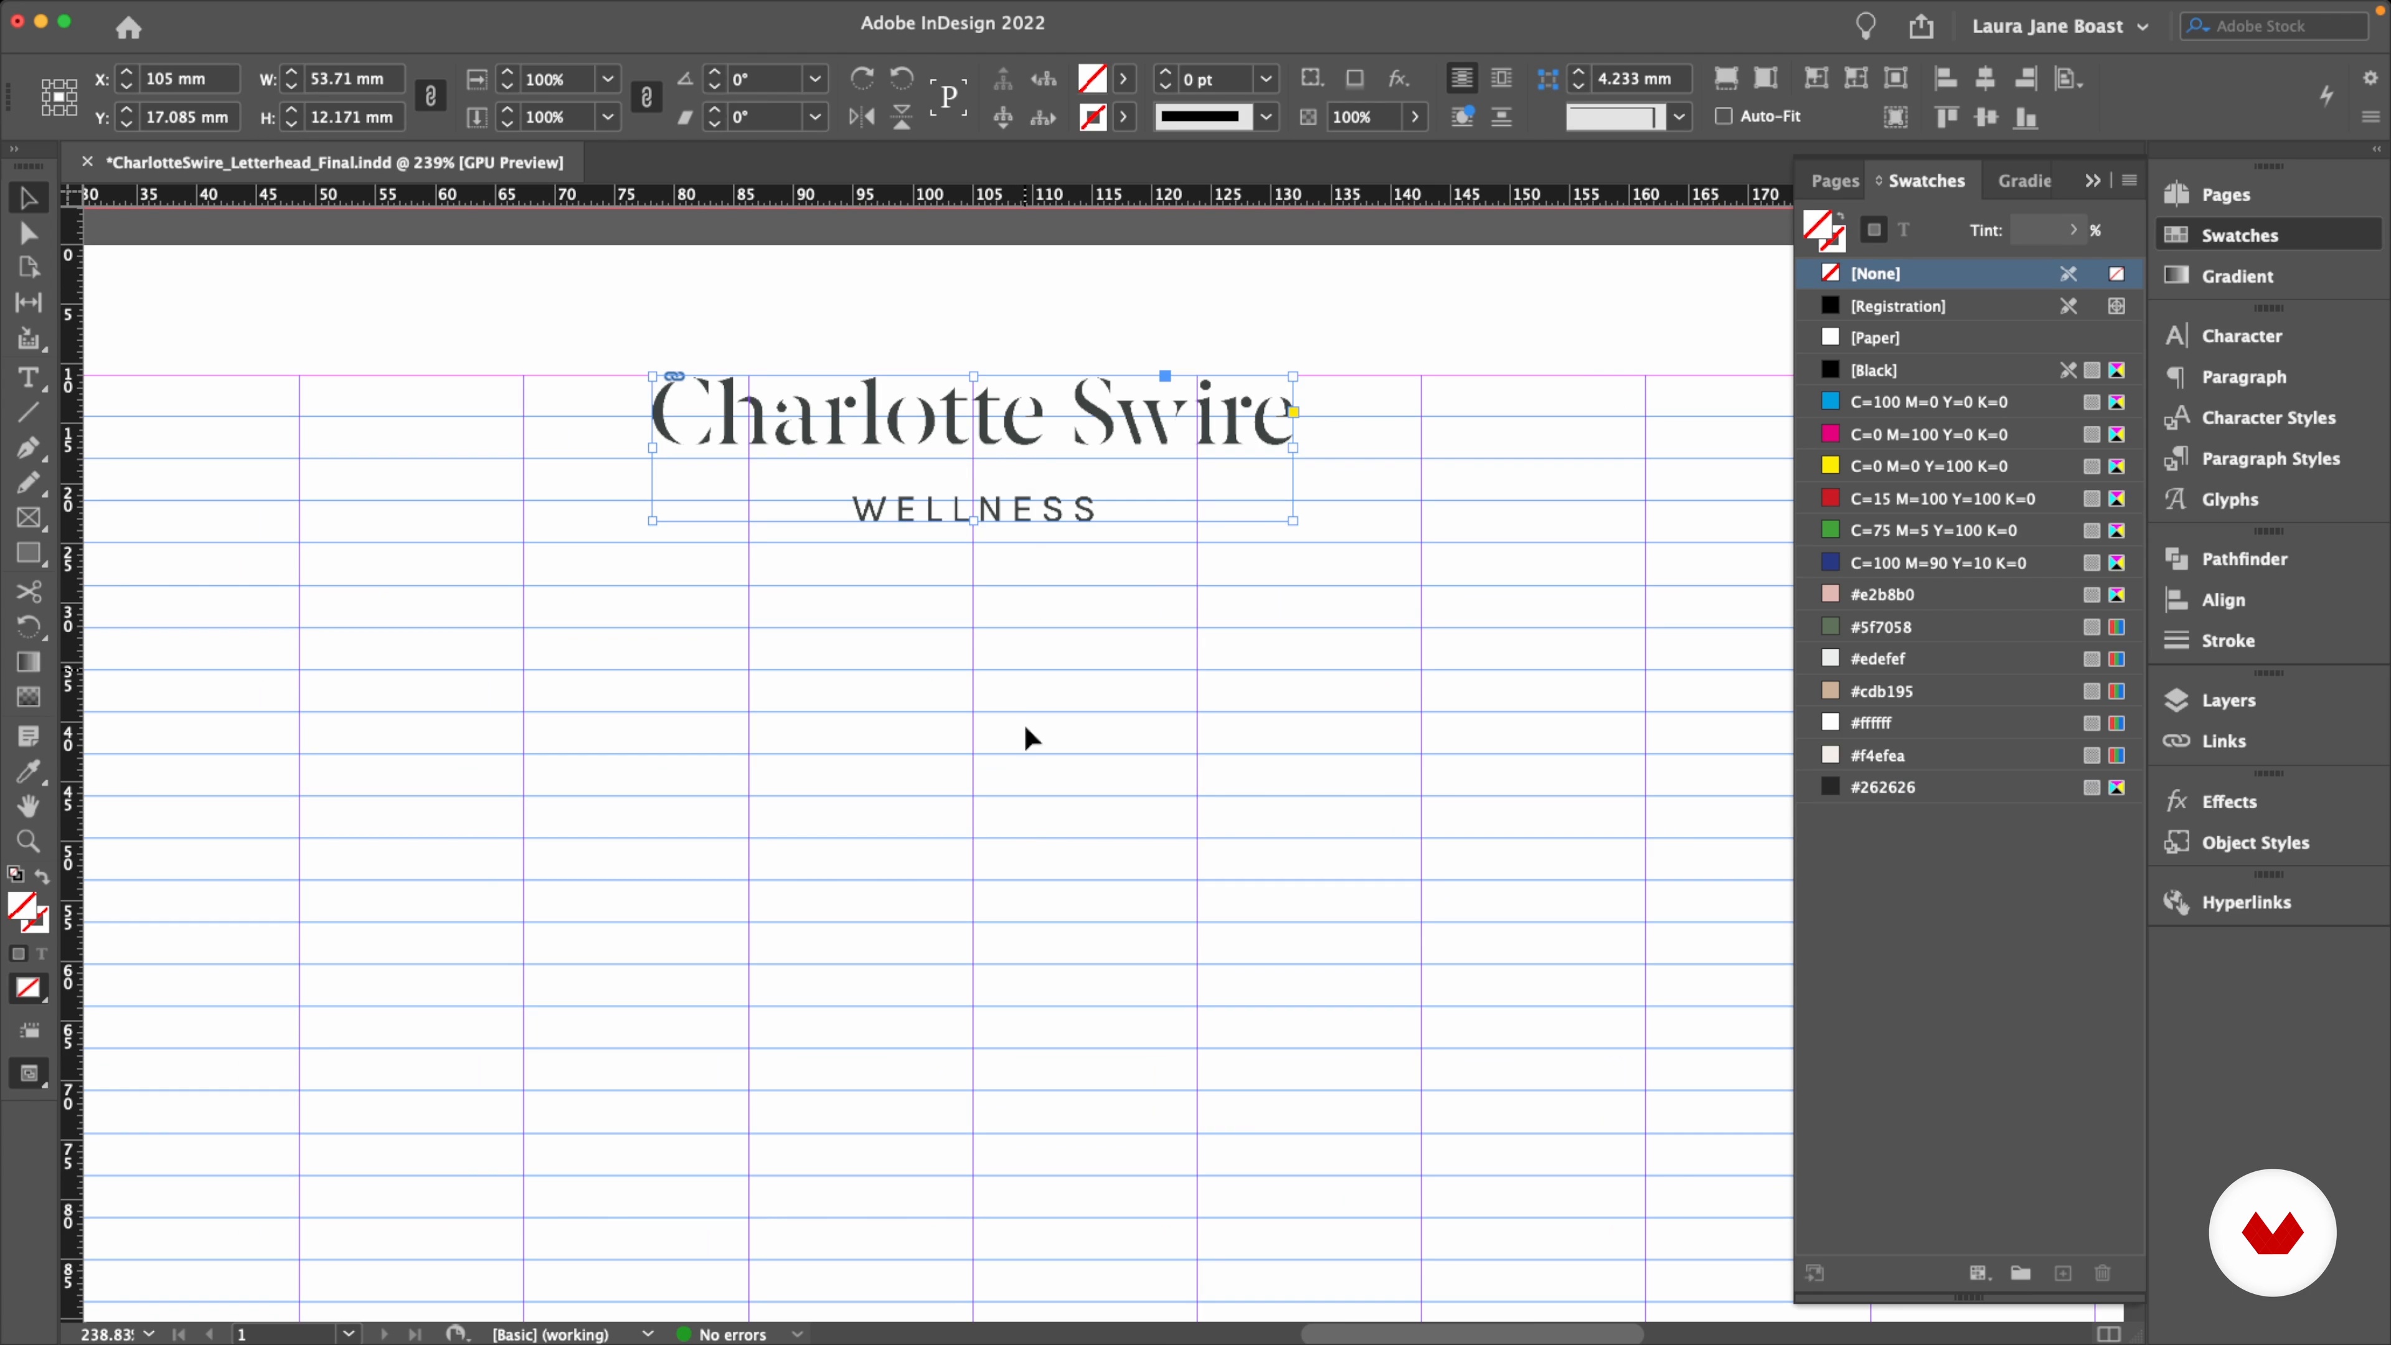The image size is (2391, 1345).
Task: Select the Direct Selection tool
Action: click(28, 233)
